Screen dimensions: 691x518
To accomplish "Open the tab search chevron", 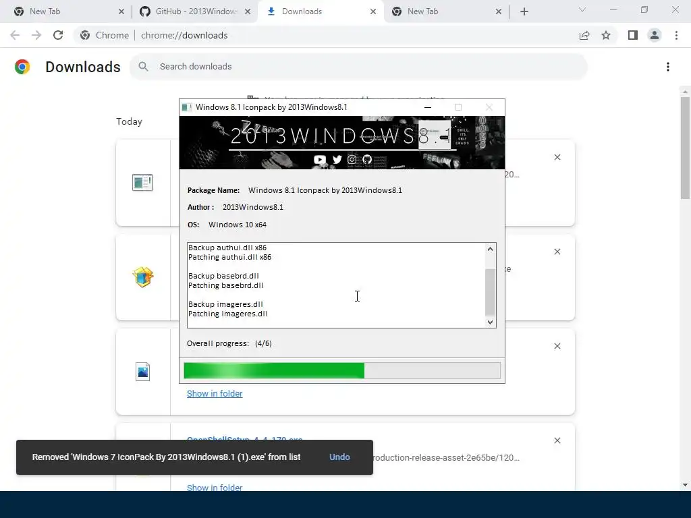I will click(x=582, y=9).
